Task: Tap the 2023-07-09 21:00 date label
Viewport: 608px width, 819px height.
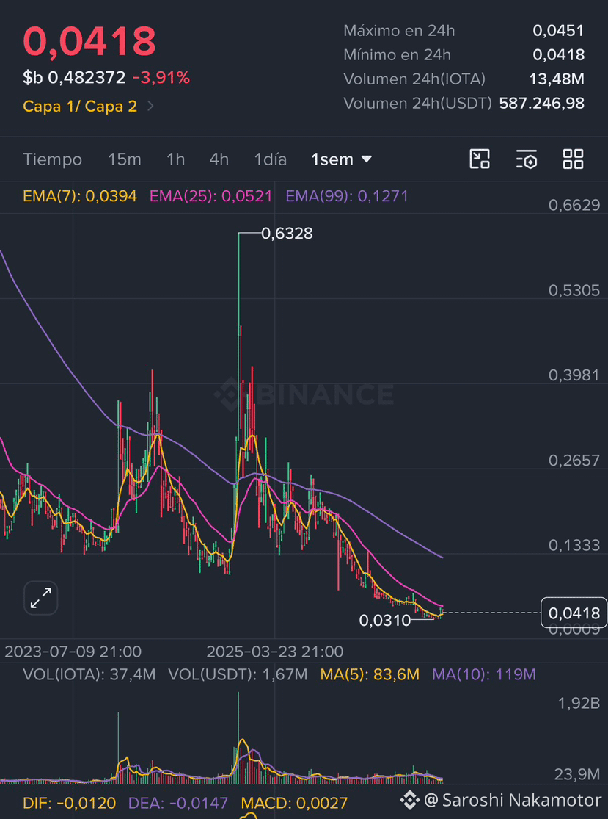Action: (73, 652)
